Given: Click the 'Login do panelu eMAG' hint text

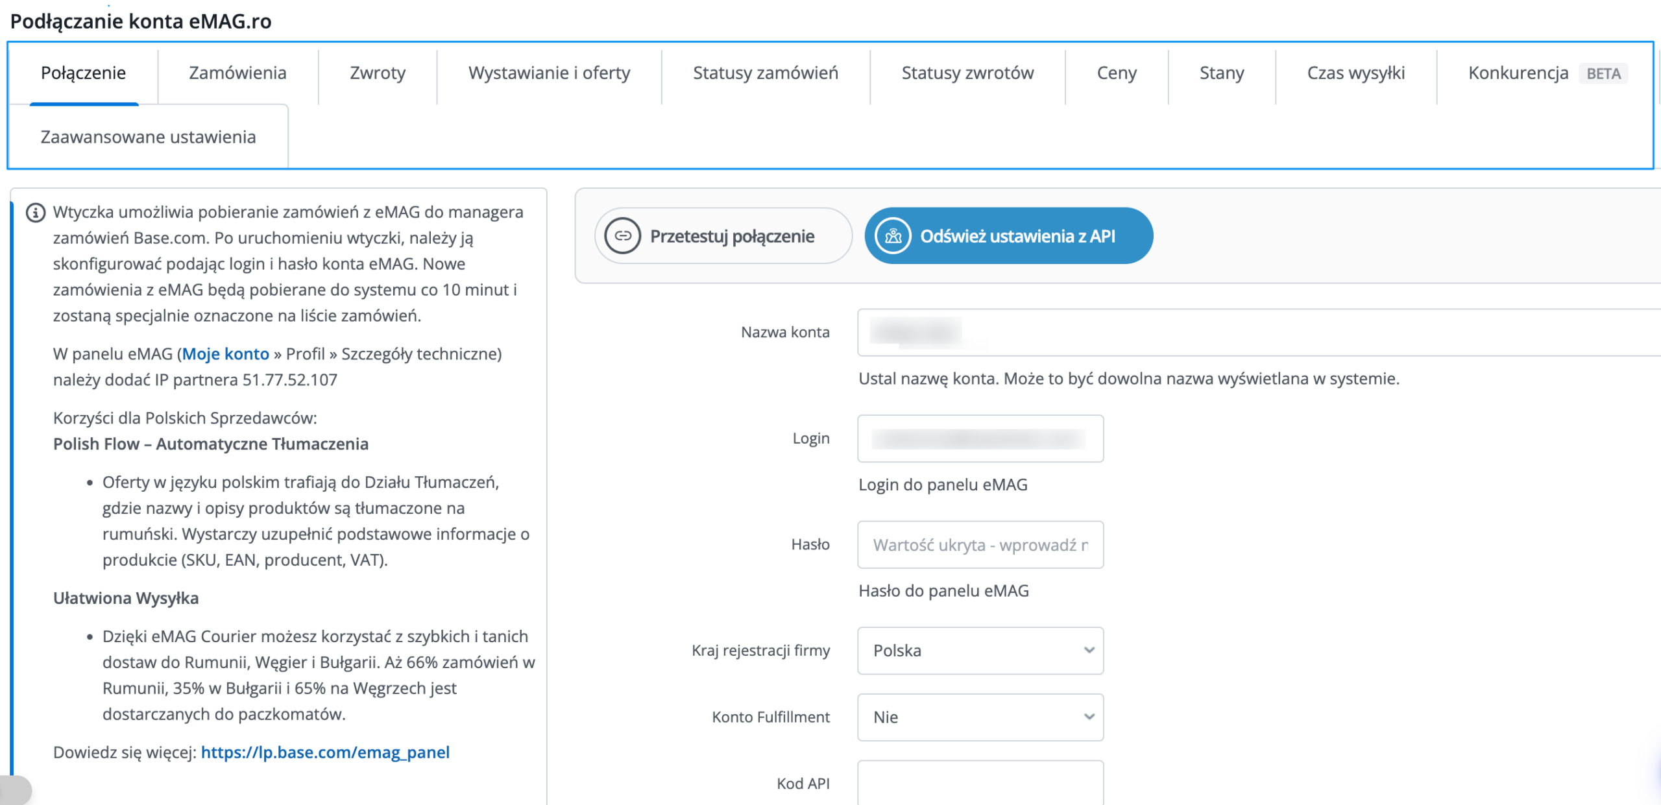Looking at the screenshot, I should click(943, 485).
